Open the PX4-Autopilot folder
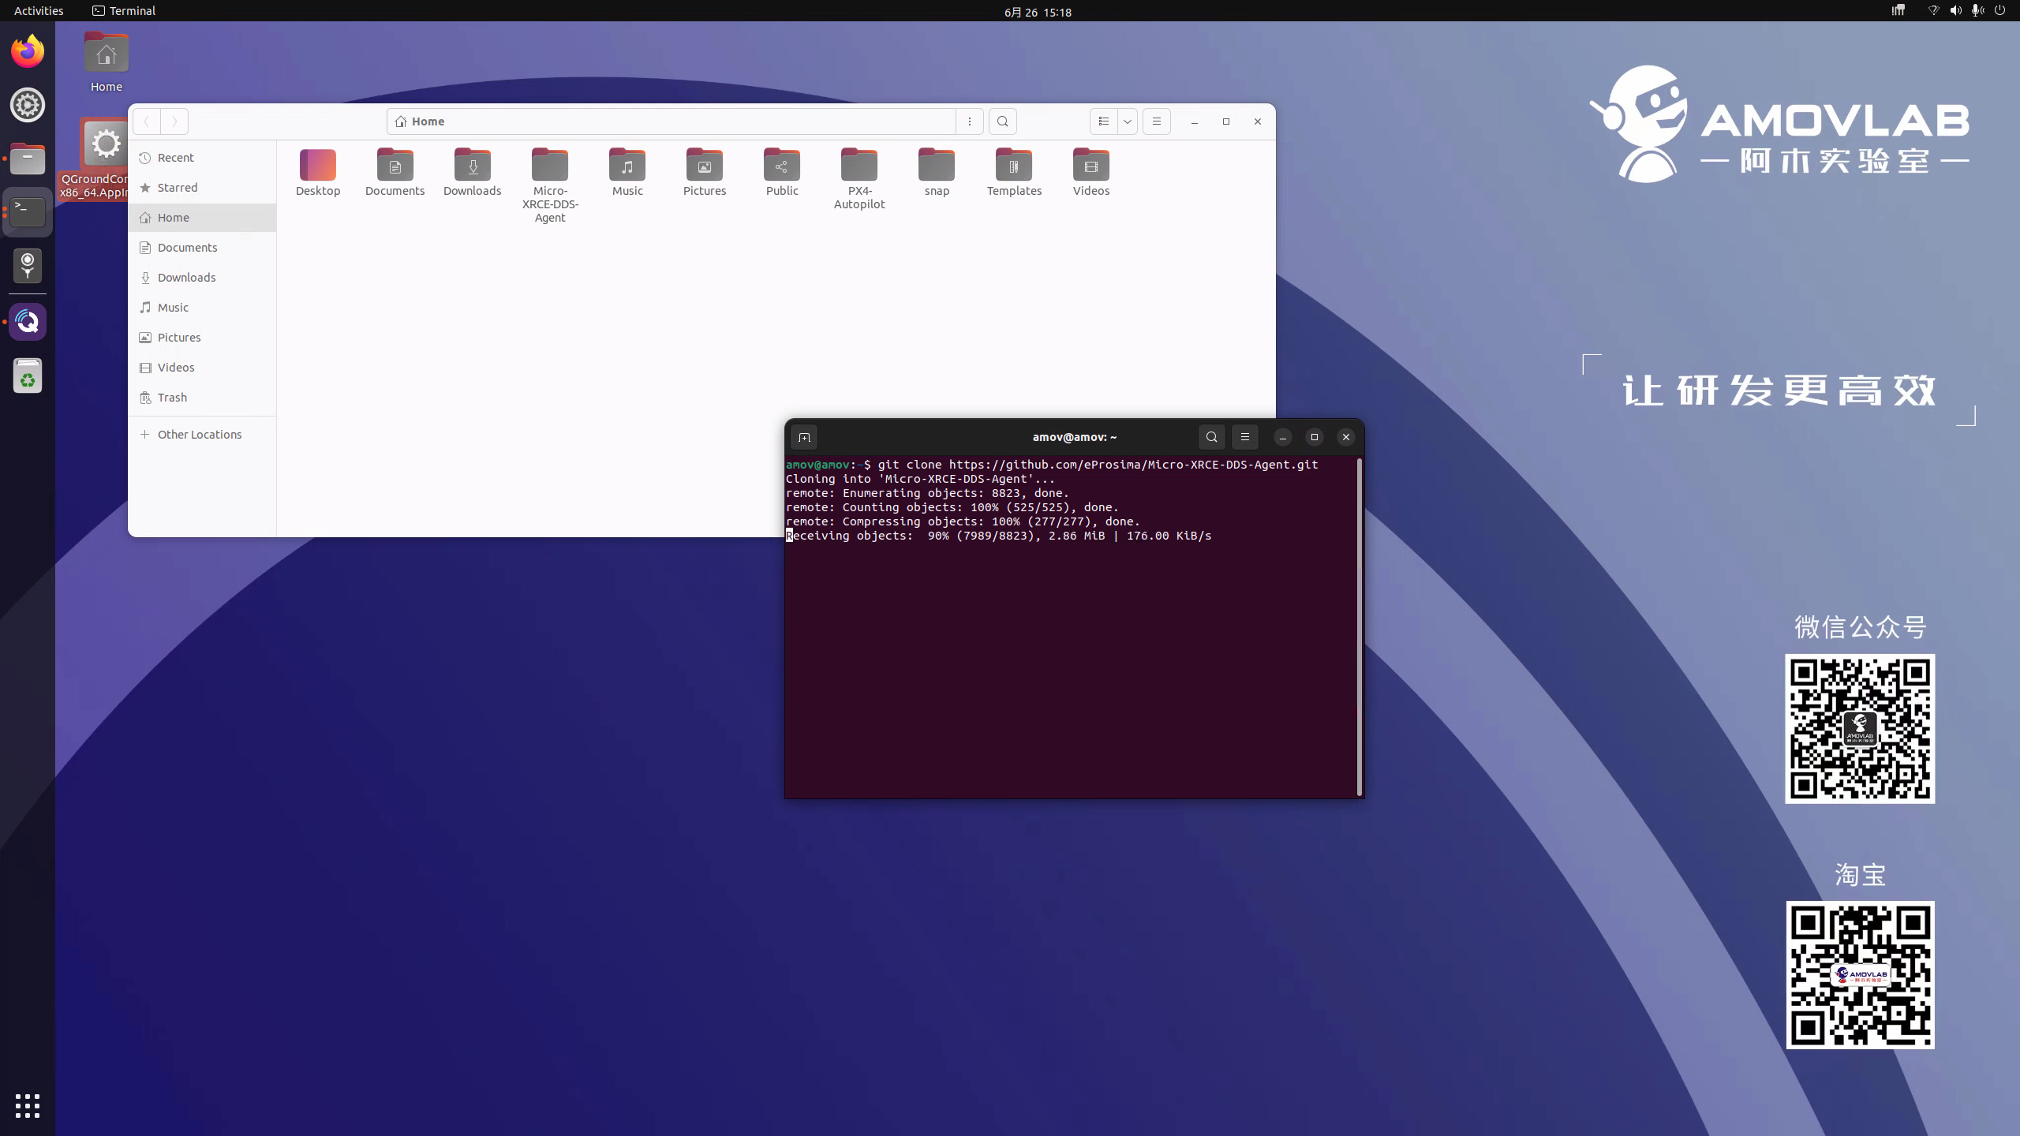The height and width of the screenshot is (1136, 2020). 859,180
